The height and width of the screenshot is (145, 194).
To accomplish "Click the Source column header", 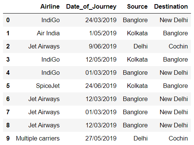I will pos(137,6).
